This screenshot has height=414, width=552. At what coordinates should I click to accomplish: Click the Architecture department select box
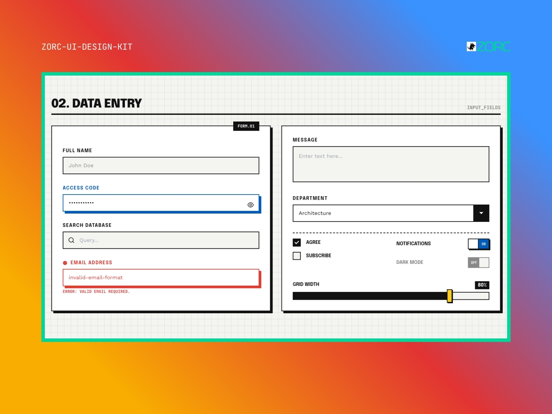[x=391, y=213]
